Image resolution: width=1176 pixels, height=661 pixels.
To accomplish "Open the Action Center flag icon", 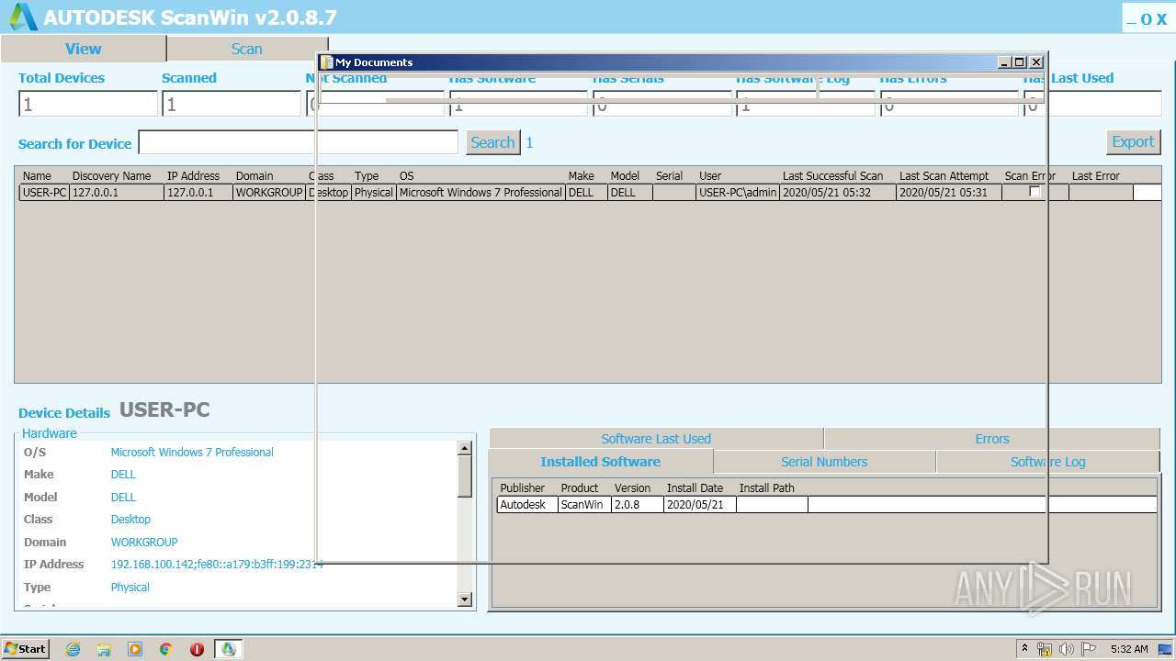I will point(1089,649).
